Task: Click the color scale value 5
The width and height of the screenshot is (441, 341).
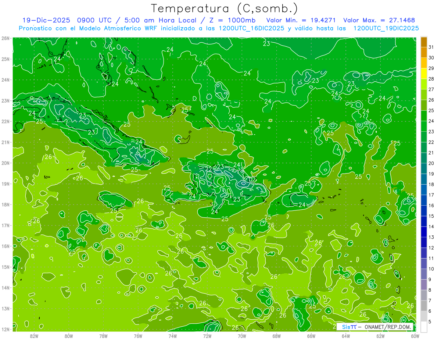Action: click(430, 322)
